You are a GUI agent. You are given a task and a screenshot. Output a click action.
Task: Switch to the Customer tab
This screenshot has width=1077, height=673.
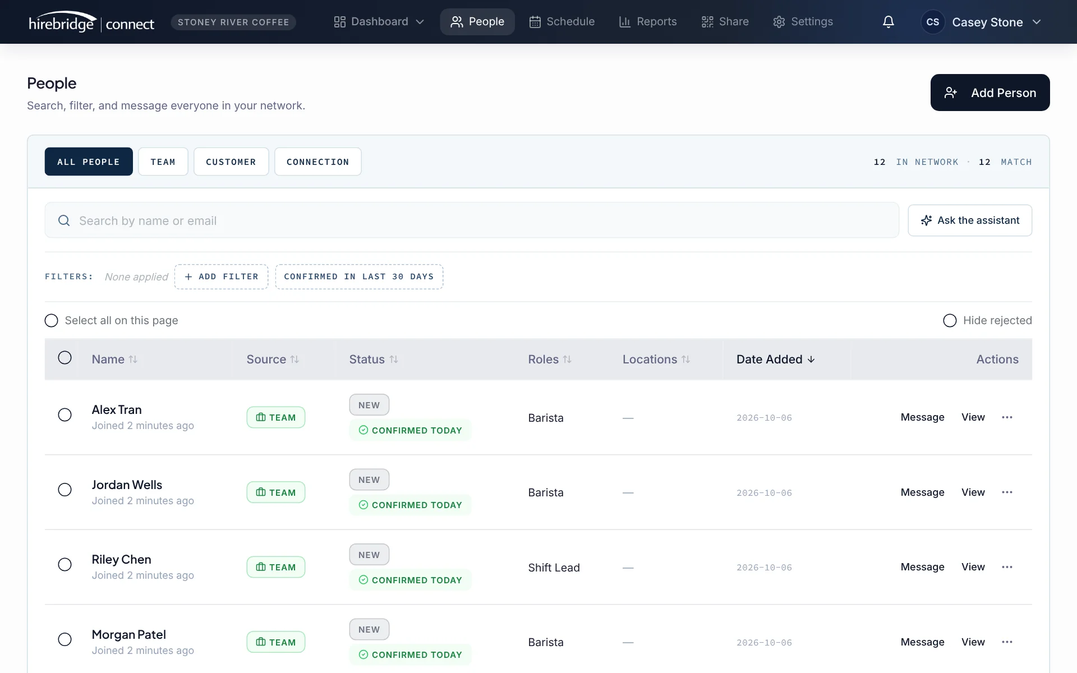point(231,162)
